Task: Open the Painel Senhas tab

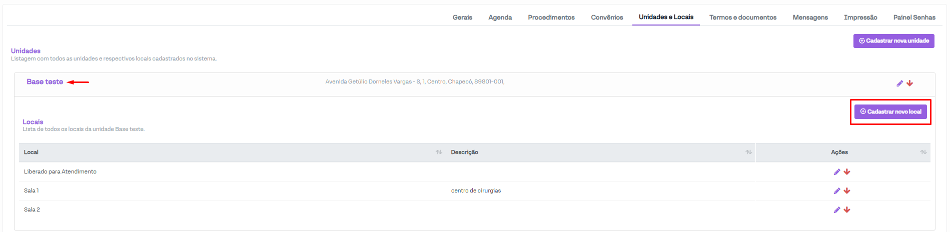Action: (x=914, y=17)
